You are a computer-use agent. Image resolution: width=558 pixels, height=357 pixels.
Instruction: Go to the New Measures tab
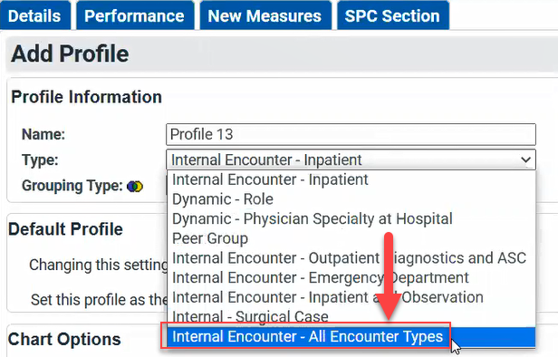point(265,15)
